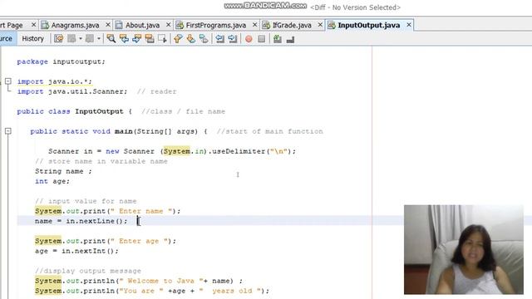Close the FirstPrograms.java tab
Screen dimensions: 532x299
[x=255, y=25]
